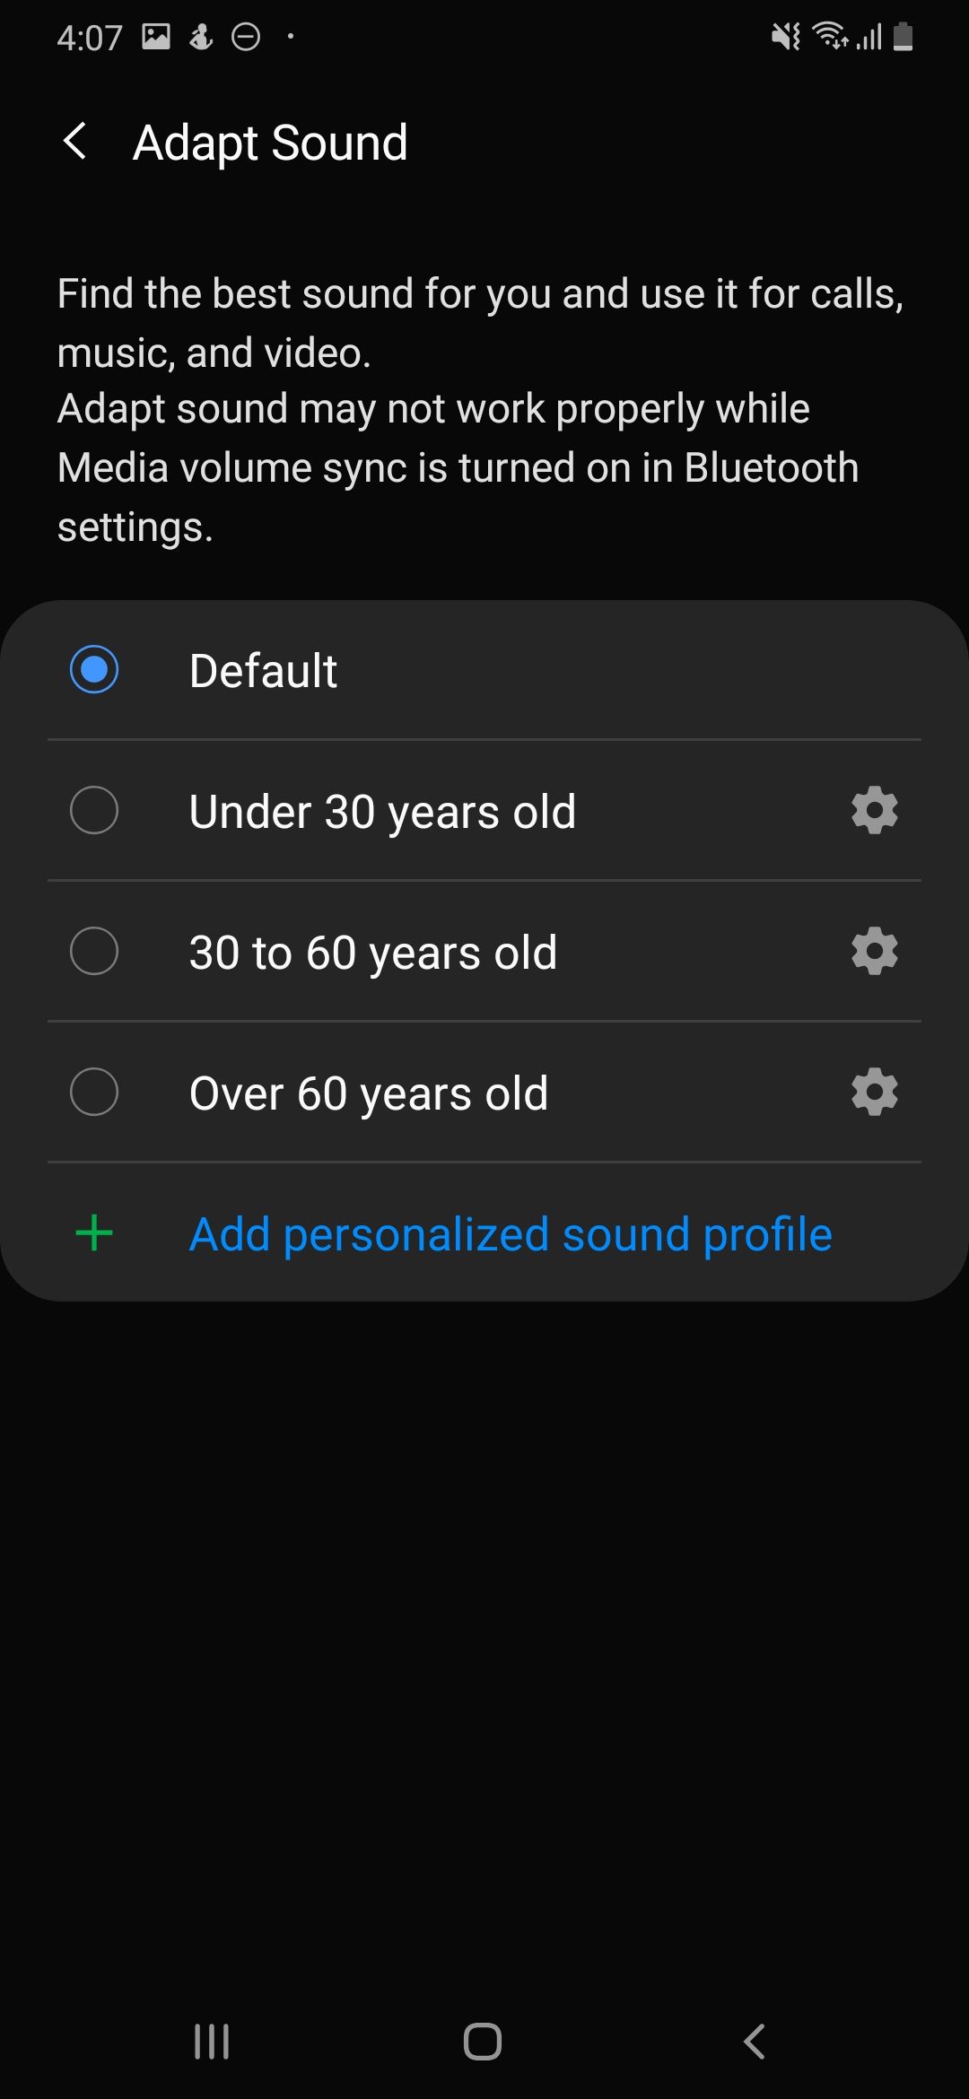The image size is (969, 2099).
Task: Go back using the header arrow
Action: tap(75, 142)
